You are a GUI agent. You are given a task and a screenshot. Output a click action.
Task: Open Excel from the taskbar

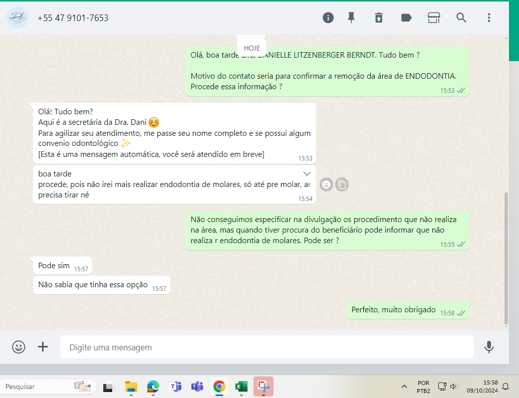point(241,386)
